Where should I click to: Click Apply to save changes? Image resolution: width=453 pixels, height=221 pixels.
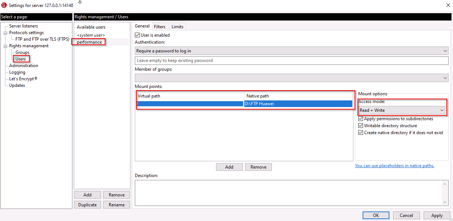point(436,215)
